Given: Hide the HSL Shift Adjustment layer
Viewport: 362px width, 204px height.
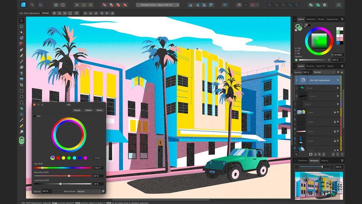Looking at the screenshot, I should click(x=338, y=80).
